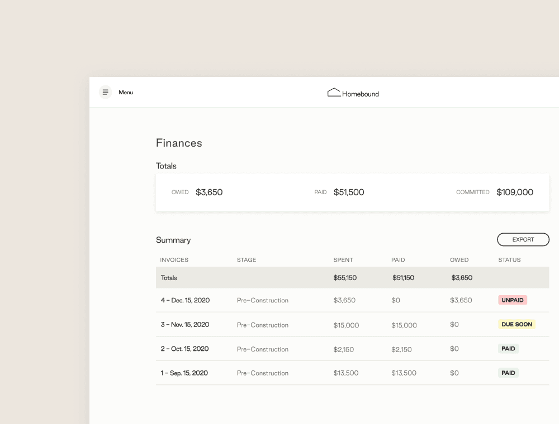Open invoice 2 – Oct. 15, 2020
The width and height of the screenshot is (559, 424).
[x=184, y=349]
